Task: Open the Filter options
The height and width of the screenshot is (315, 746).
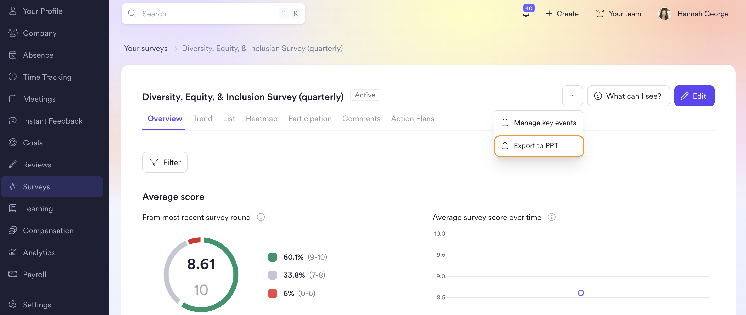Action: [x=165, y=162]
